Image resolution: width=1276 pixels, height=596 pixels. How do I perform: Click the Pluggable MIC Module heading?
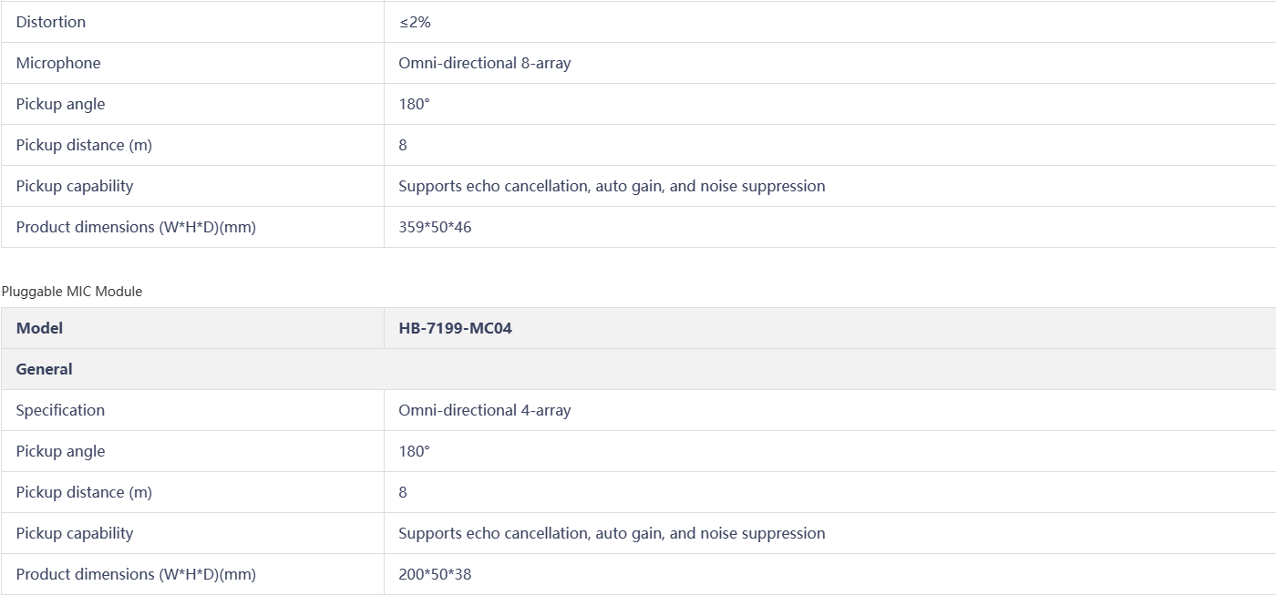point(72,292)
